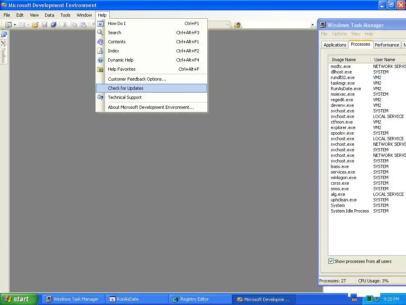This screenshot has height=305, width=406.
Task: Click the New Project toolbar icon
Action: point(8,25)
